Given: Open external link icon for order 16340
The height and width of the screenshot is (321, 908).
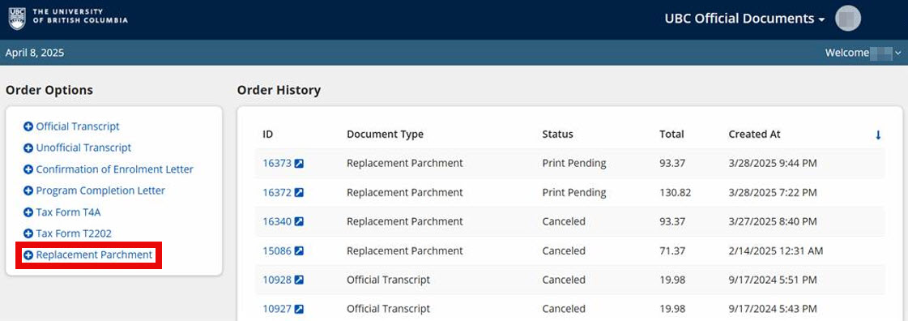Looking at the screenshot, I should pyautogui.click(x=299, y=221).
